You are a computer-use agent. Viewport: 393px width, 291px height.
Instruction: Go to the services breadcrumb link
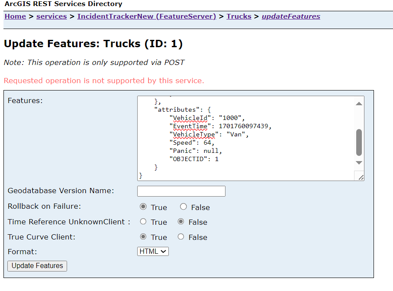[x=52, y=16]
